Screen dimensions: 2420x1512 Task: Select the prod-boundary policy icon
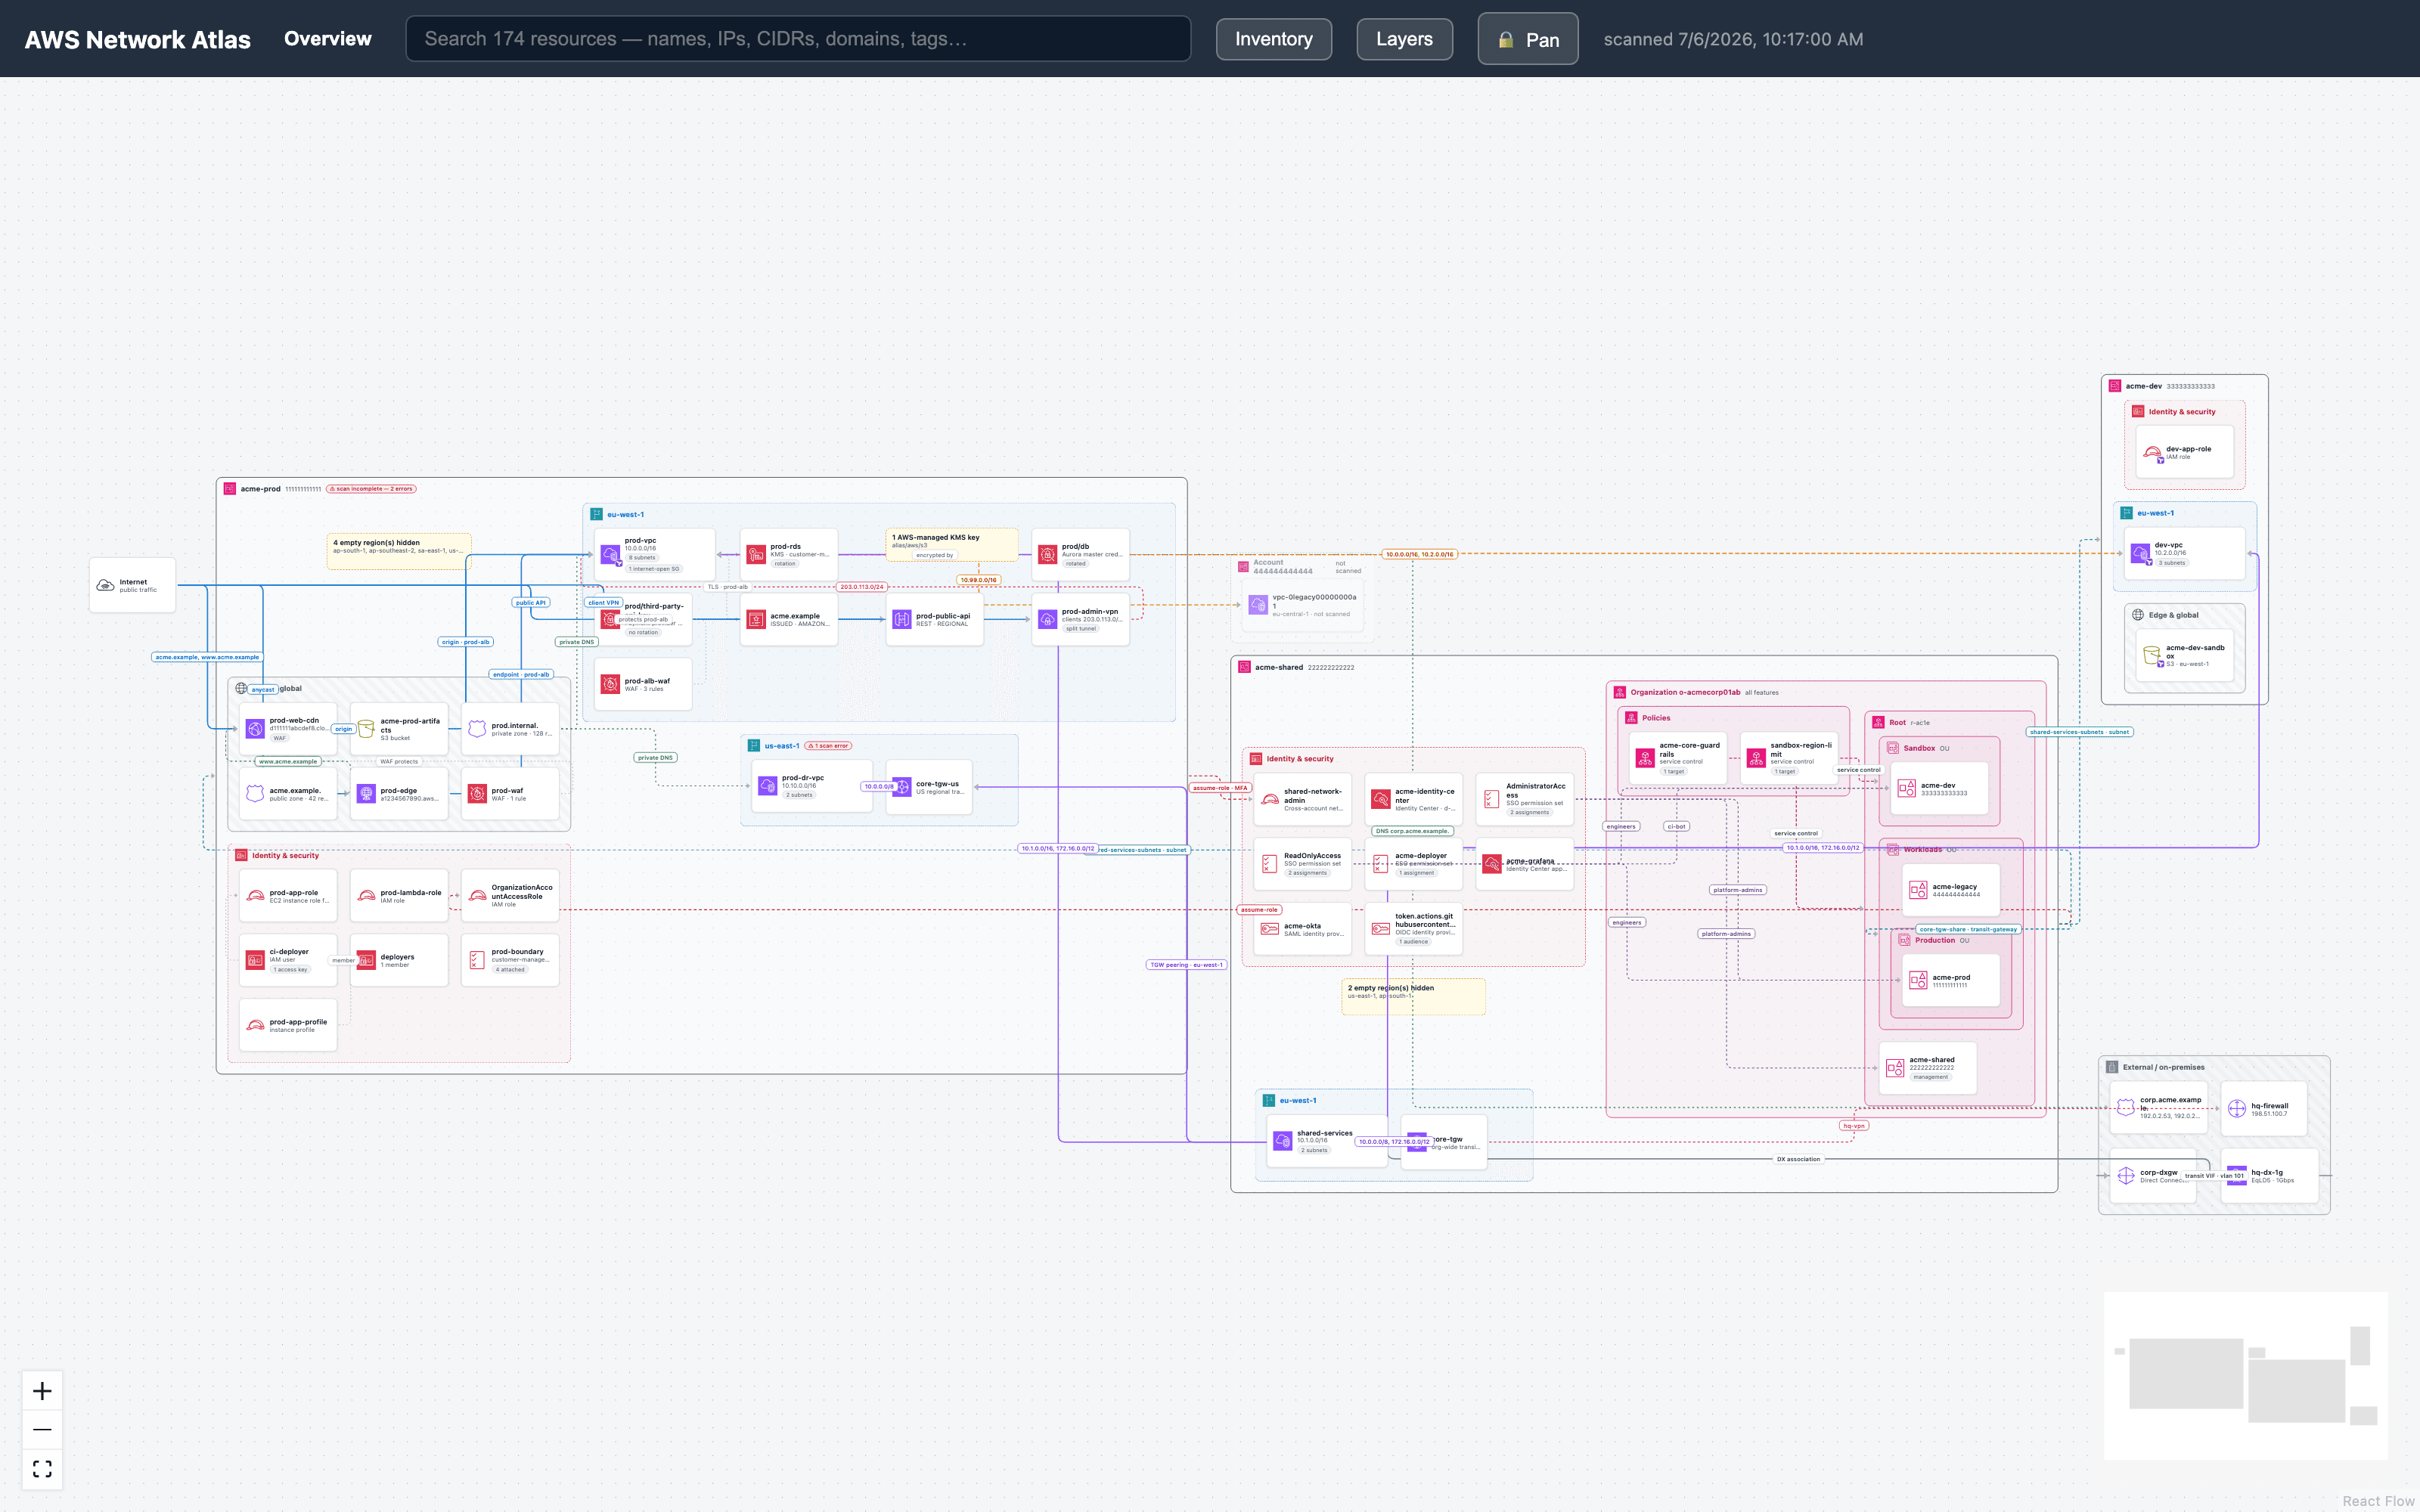click(477, 960)
